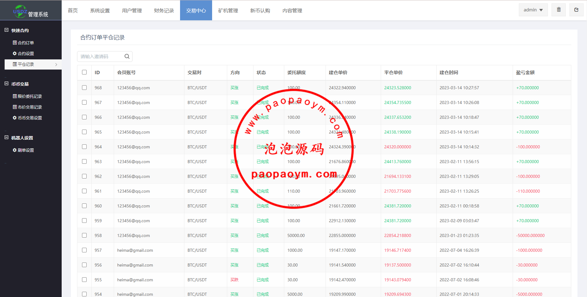Click the logout/exit icon at top right
Image resolution: width=587 pixels, height=297 pixels.
coord(576,10)
